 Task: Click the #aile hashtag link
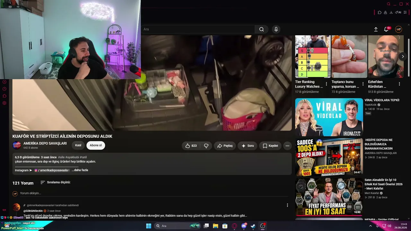pyautogui.click(x=61, y=157)
